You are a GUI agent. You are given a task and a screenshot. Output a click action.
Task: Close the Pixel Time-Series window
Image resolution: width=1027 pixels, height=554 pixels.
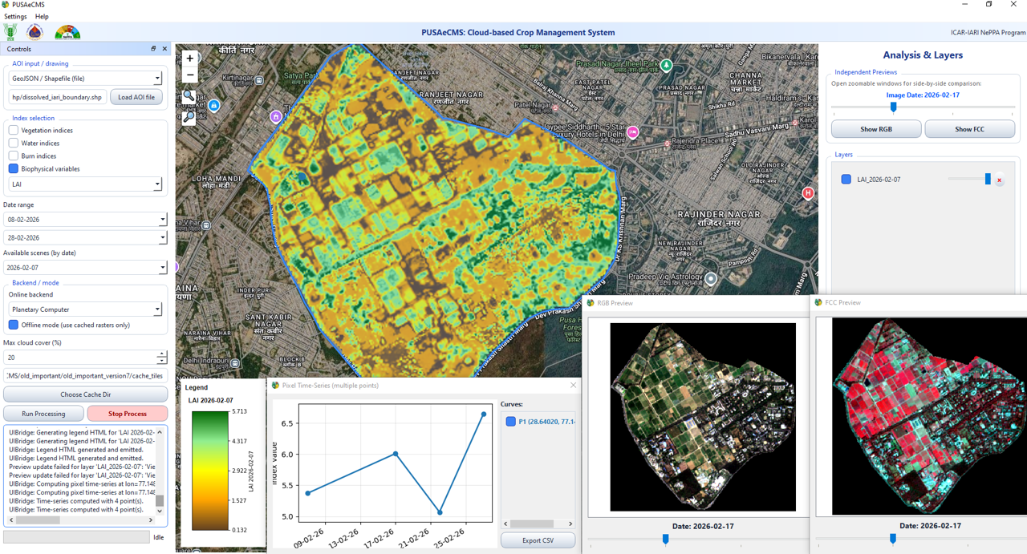pos(573,386)
